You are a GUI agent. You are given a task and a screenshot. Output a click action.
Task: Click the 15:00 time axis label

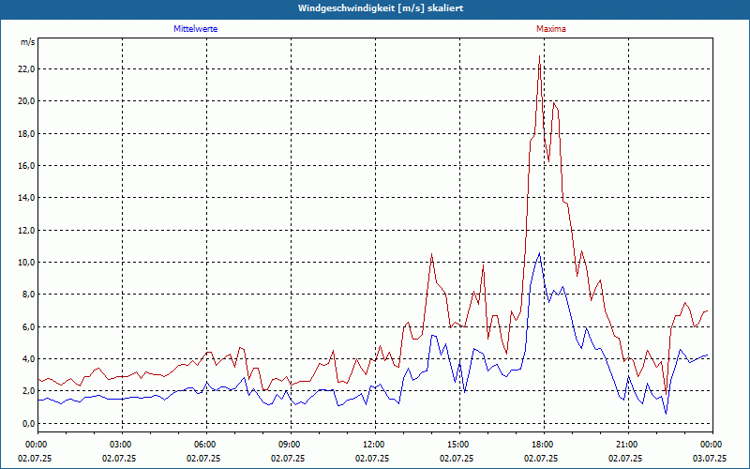(x=459, y=445)
